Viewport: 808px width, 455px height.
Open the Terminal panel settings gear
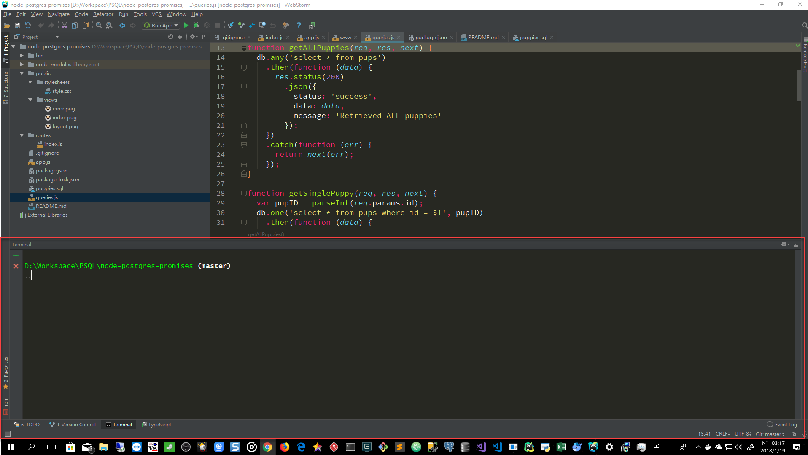click(784, 244)
